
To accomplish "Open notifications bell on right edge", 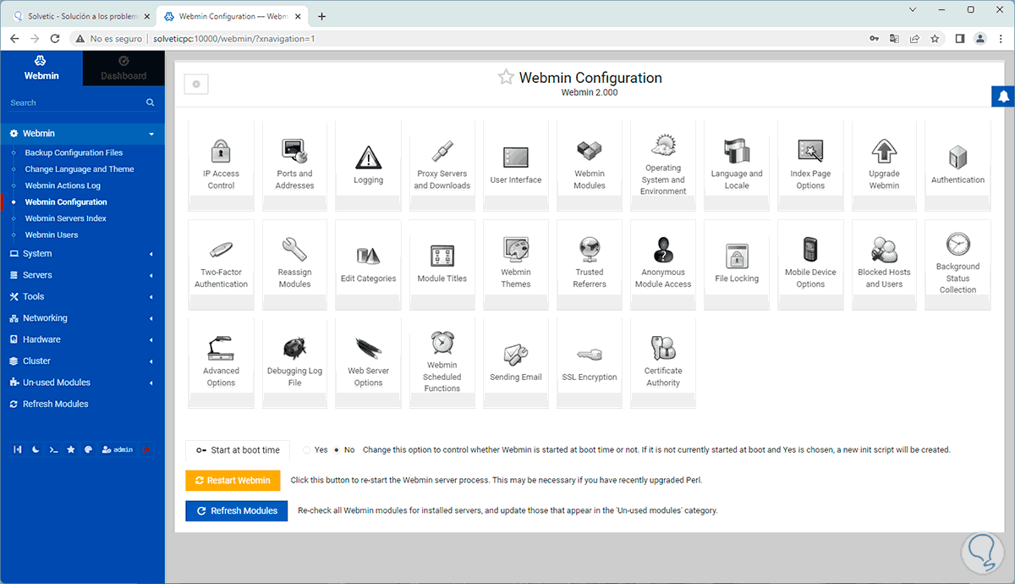I will pyautogui.click(x=1003, y=96).
